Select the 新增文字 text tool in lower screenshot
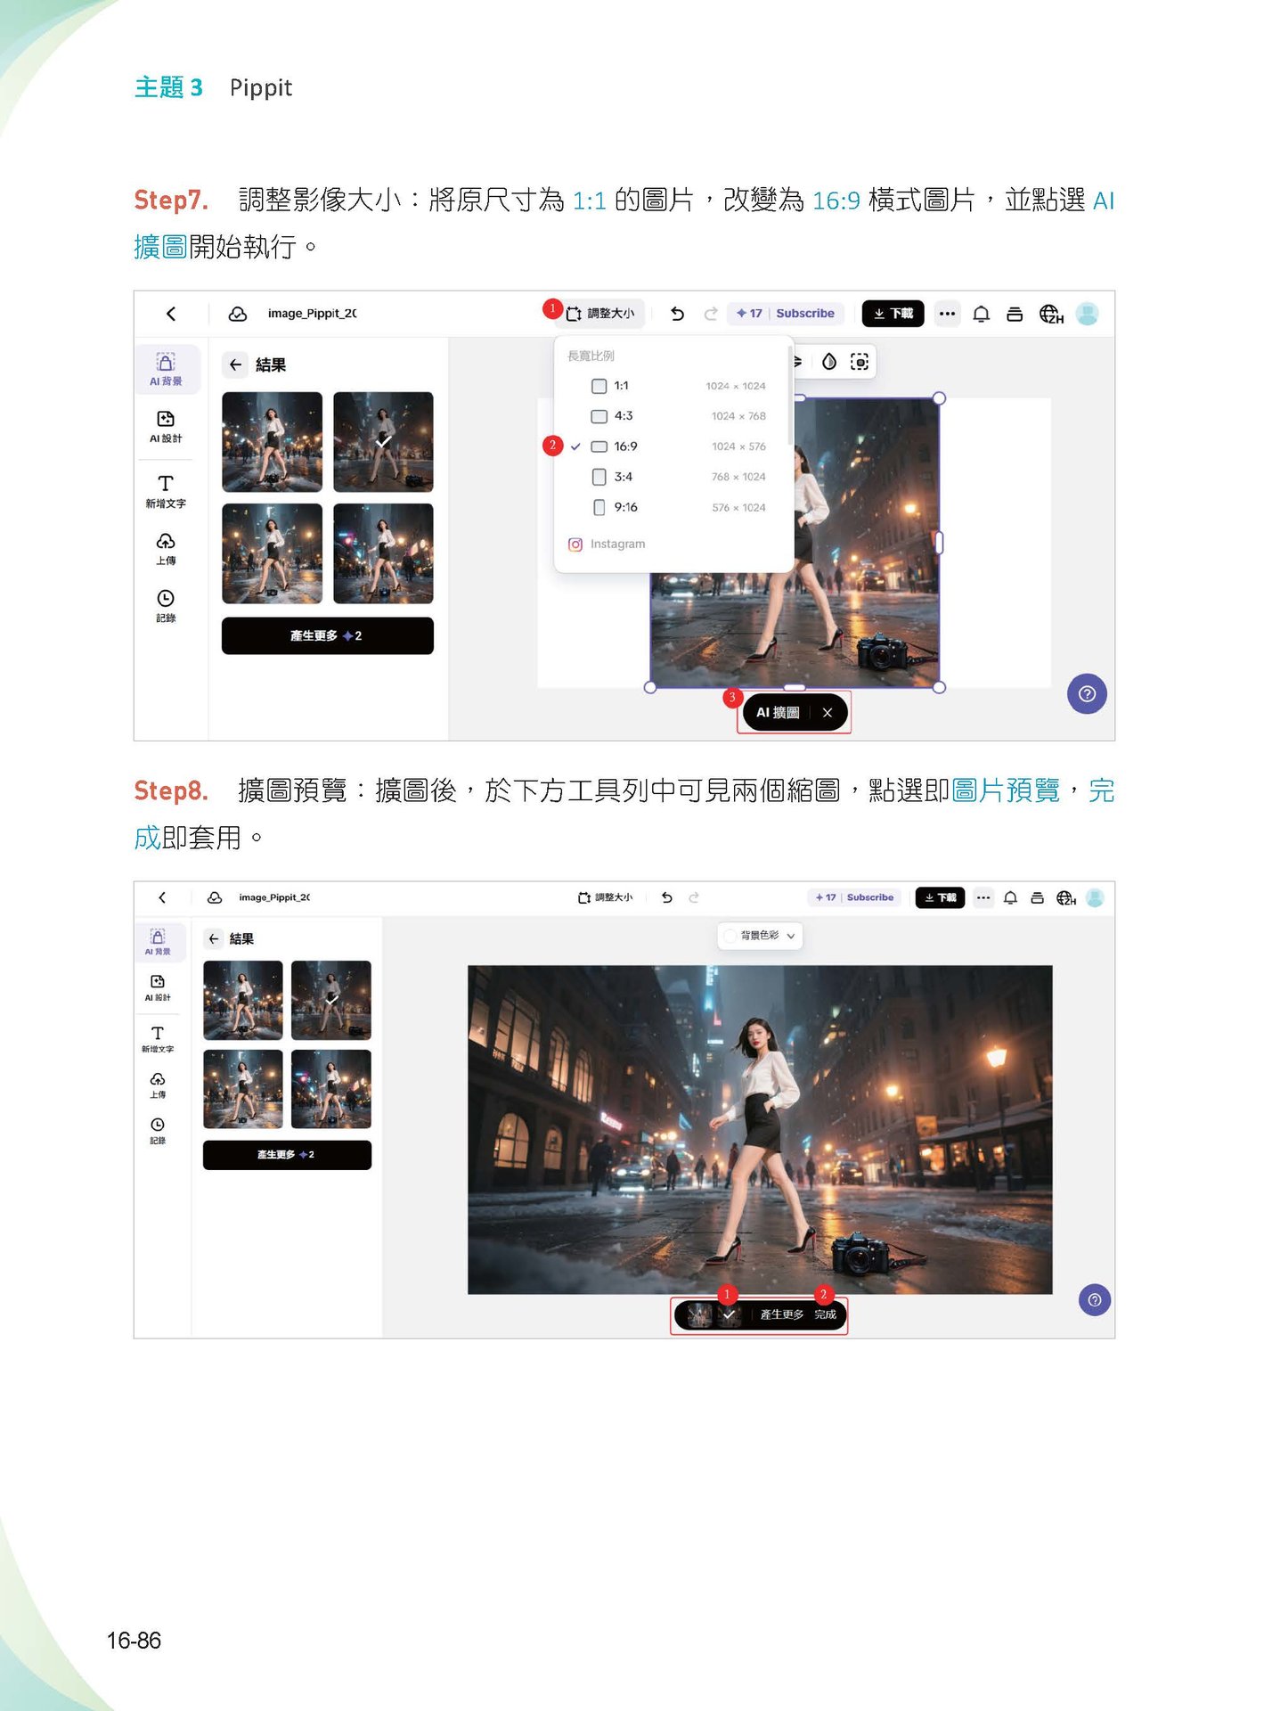The width and height of the screenshot is (1264, 1711). (x=158, y=1039)
